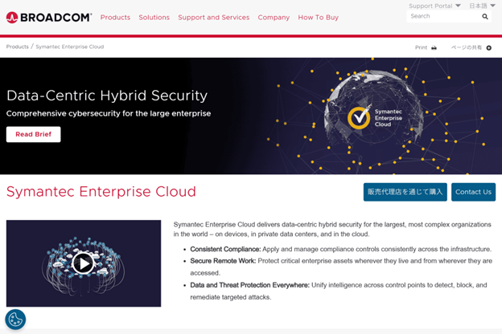502x334 pixels.
Task: Open the Company menu
Action: click(x=274, y=17)
